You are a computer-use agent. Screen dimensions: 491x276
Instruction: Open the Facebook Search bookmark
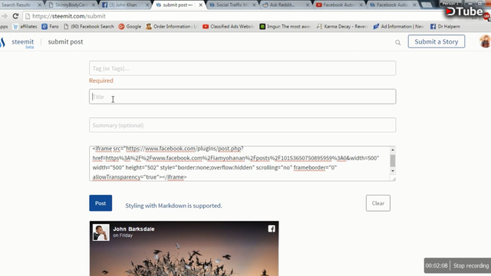point(89,27)
